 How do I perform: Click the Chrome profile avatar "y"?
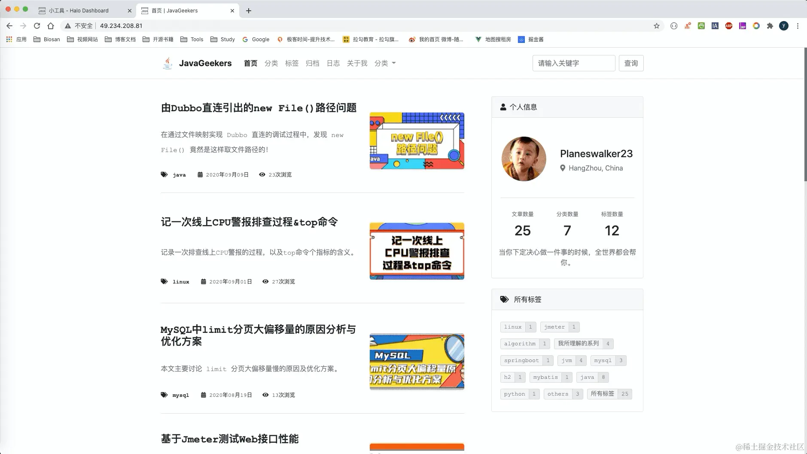click(784, 26)
